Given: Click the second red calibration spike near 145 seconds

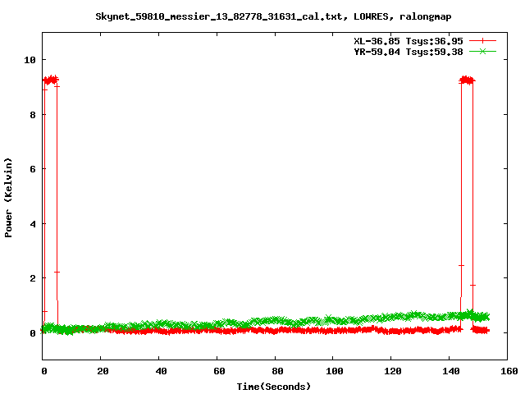Looking at the screenshot, I should point(467,80).
